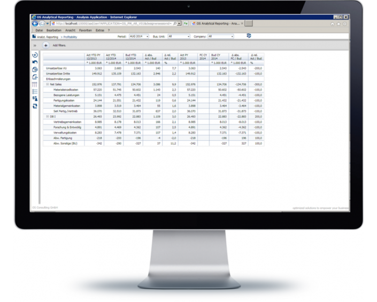This screenshot has width=377, height=302.
Task: Click the export document icon in left sidebar
Action: [x=35, y=77]
